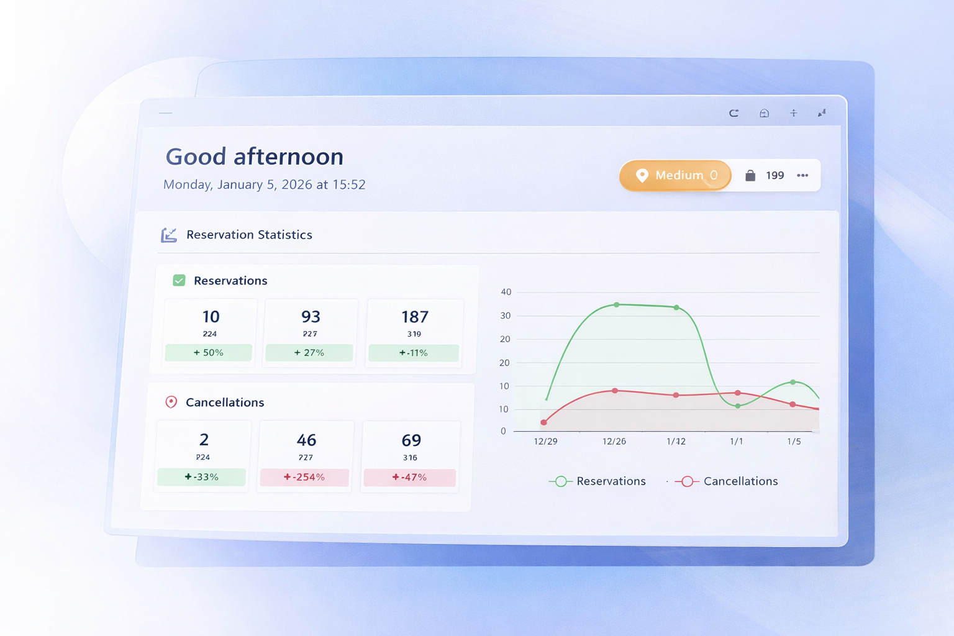Screen dimensions: 954x636
Task: Click the home icon in title bar
Action: (x=764, y=113)
